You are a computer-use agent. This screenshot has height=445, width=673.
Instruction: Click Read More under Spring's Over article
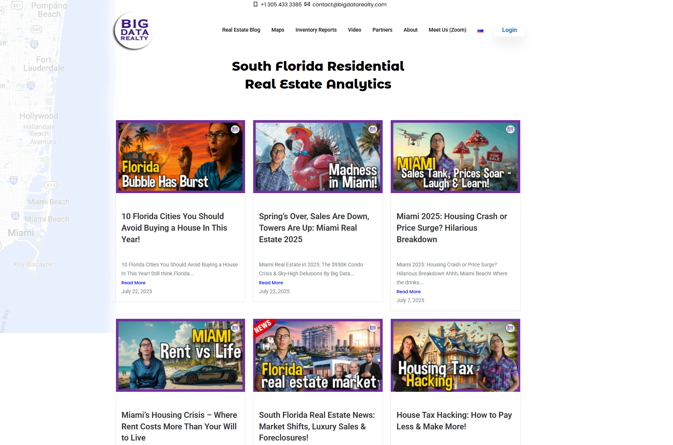point(271,283)
